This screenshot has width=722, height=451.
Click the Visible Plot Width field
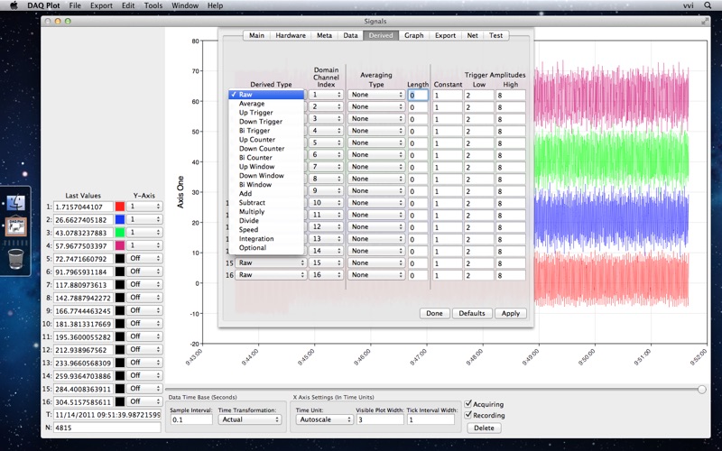pos(380,419)
